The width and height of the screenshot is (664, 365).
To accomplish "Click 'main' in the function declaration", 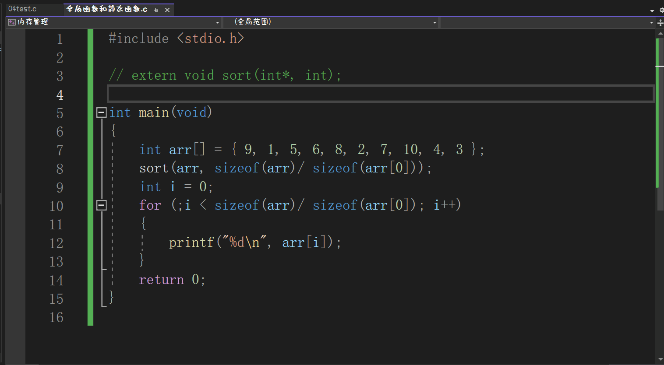I will click(154, 112).
